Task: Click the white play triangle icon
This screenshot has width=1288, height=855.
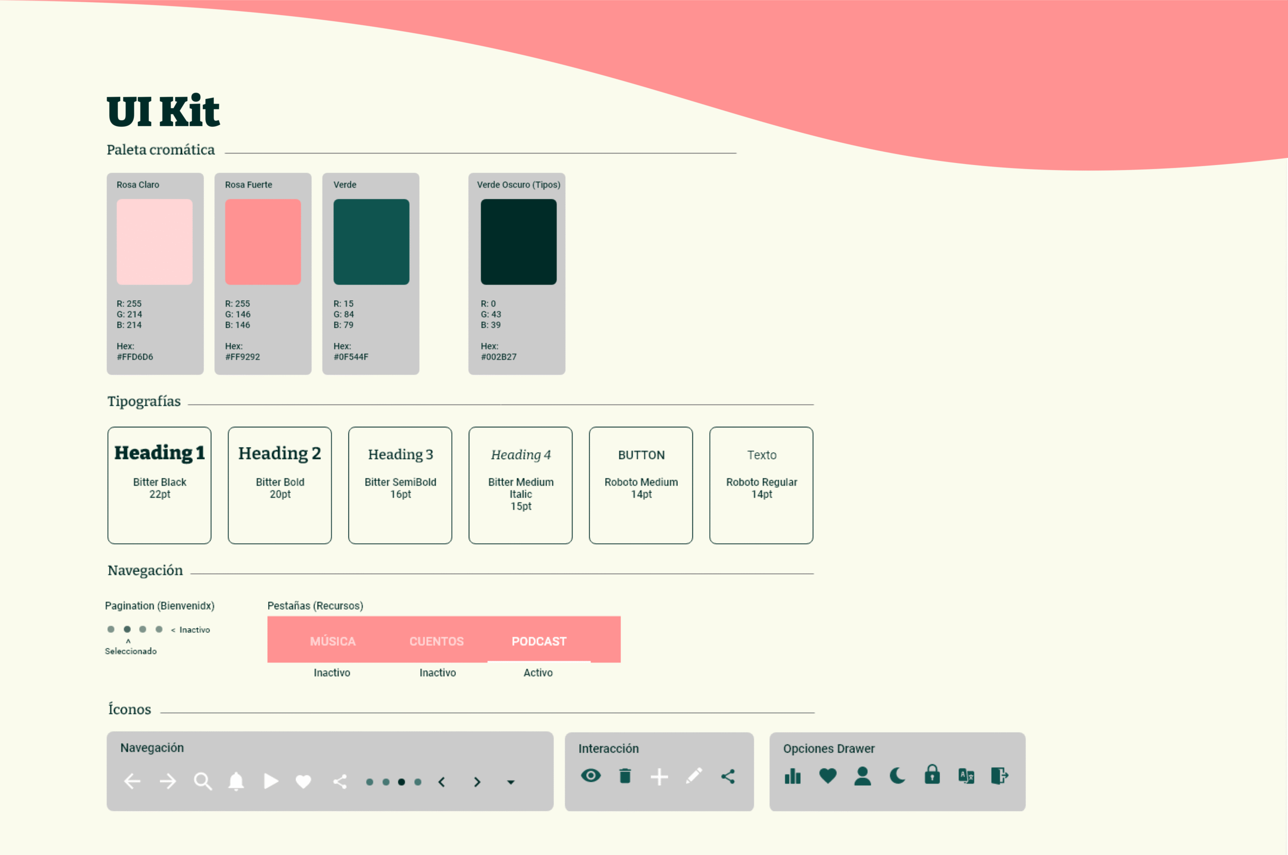Action: click(271, 782)
